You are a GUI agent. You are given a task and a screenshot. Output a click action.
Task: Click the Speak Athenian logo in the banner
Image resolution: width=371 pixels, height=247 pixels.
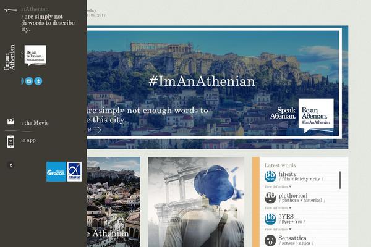tap(283, 113)
